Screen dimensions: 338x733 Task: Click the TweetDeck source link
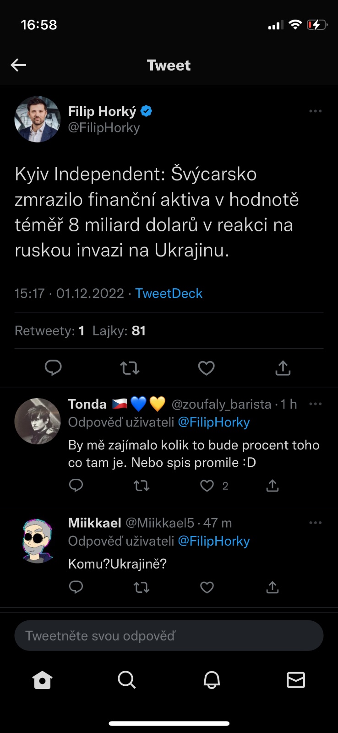169,293
